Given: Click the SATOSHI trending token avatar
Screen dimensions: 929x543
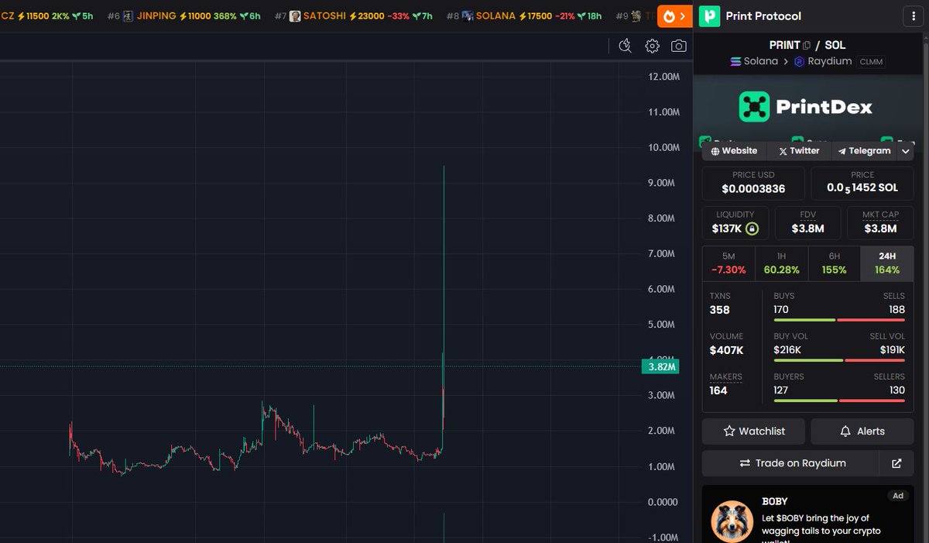Looking at the screenshot, I should pyautogui.click(x=295, y=15).
